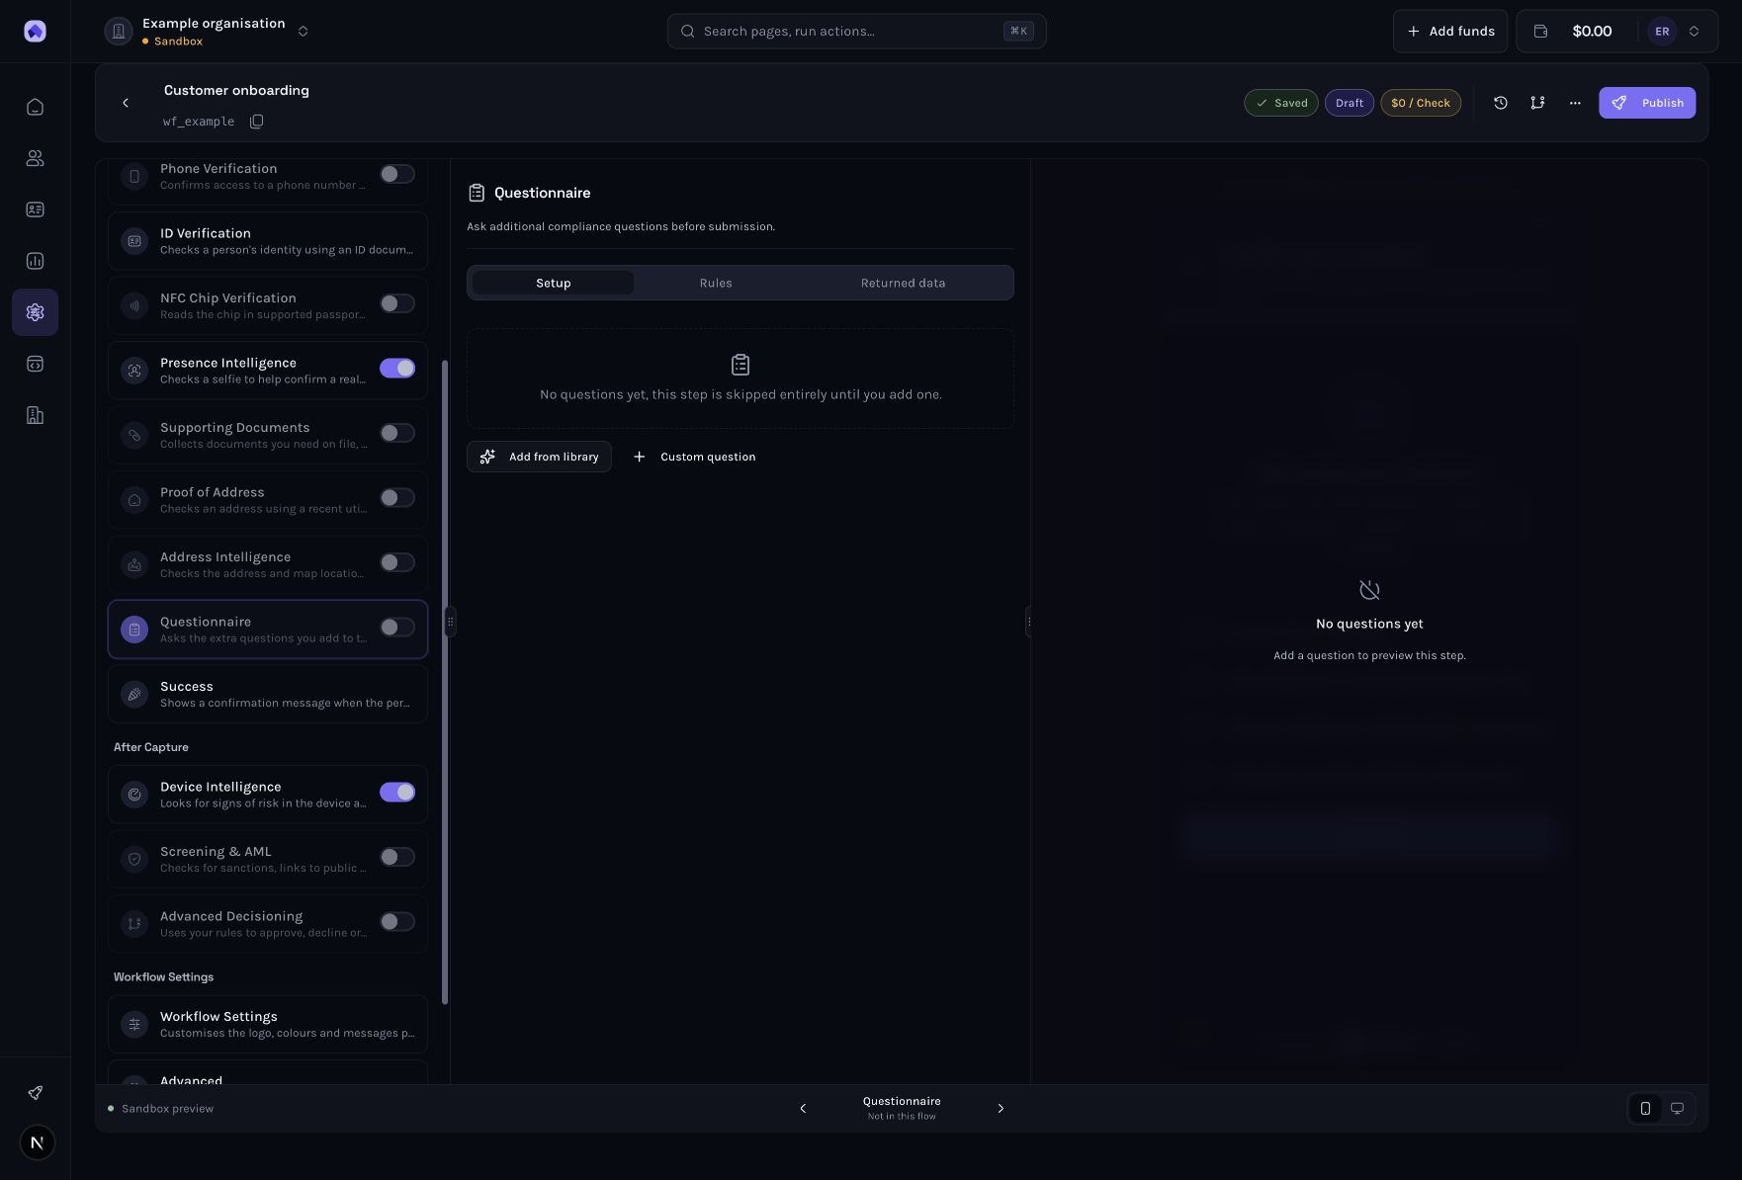Click the branch icon in header

[x=1537, y=103]
